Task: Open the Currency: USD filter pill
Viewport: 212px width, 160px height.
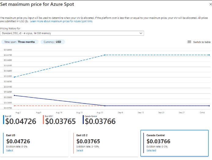Action: click(x=53, y=42)
